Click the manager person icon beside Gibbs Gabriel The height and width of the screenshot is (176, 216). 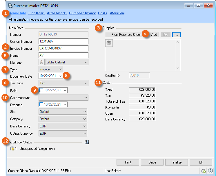42,62
